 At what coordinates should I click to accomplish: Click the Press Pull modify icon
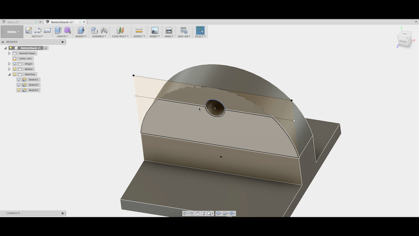tap(81, 30)
